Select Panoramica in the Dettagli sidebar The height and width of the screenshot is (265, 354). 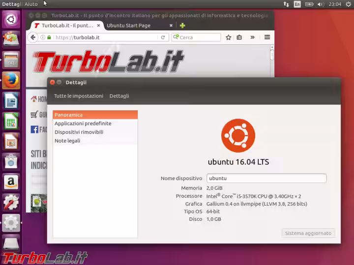[95, 115]
